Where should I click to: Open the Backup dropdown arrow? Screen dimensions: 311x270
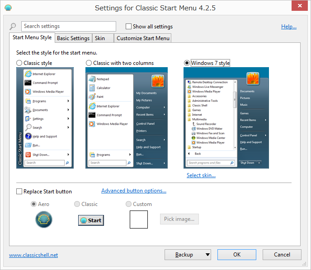pyautogui.click(x=207, y=255)
